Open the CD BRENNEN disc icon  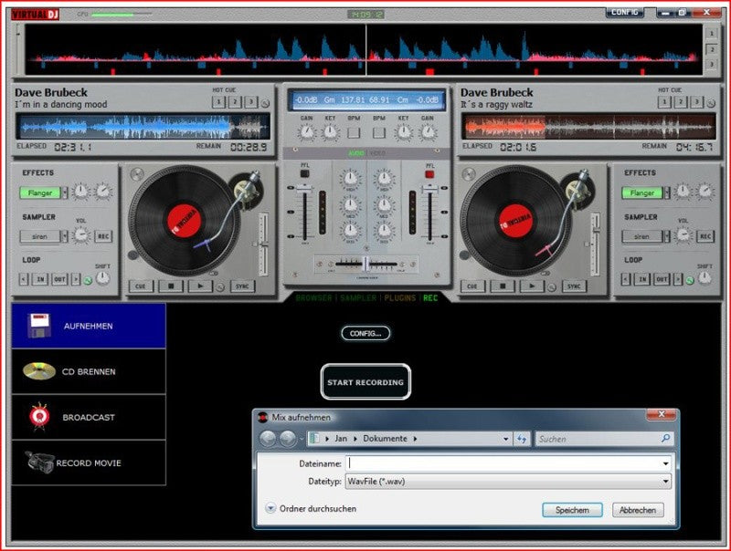[x=38, y=371]
